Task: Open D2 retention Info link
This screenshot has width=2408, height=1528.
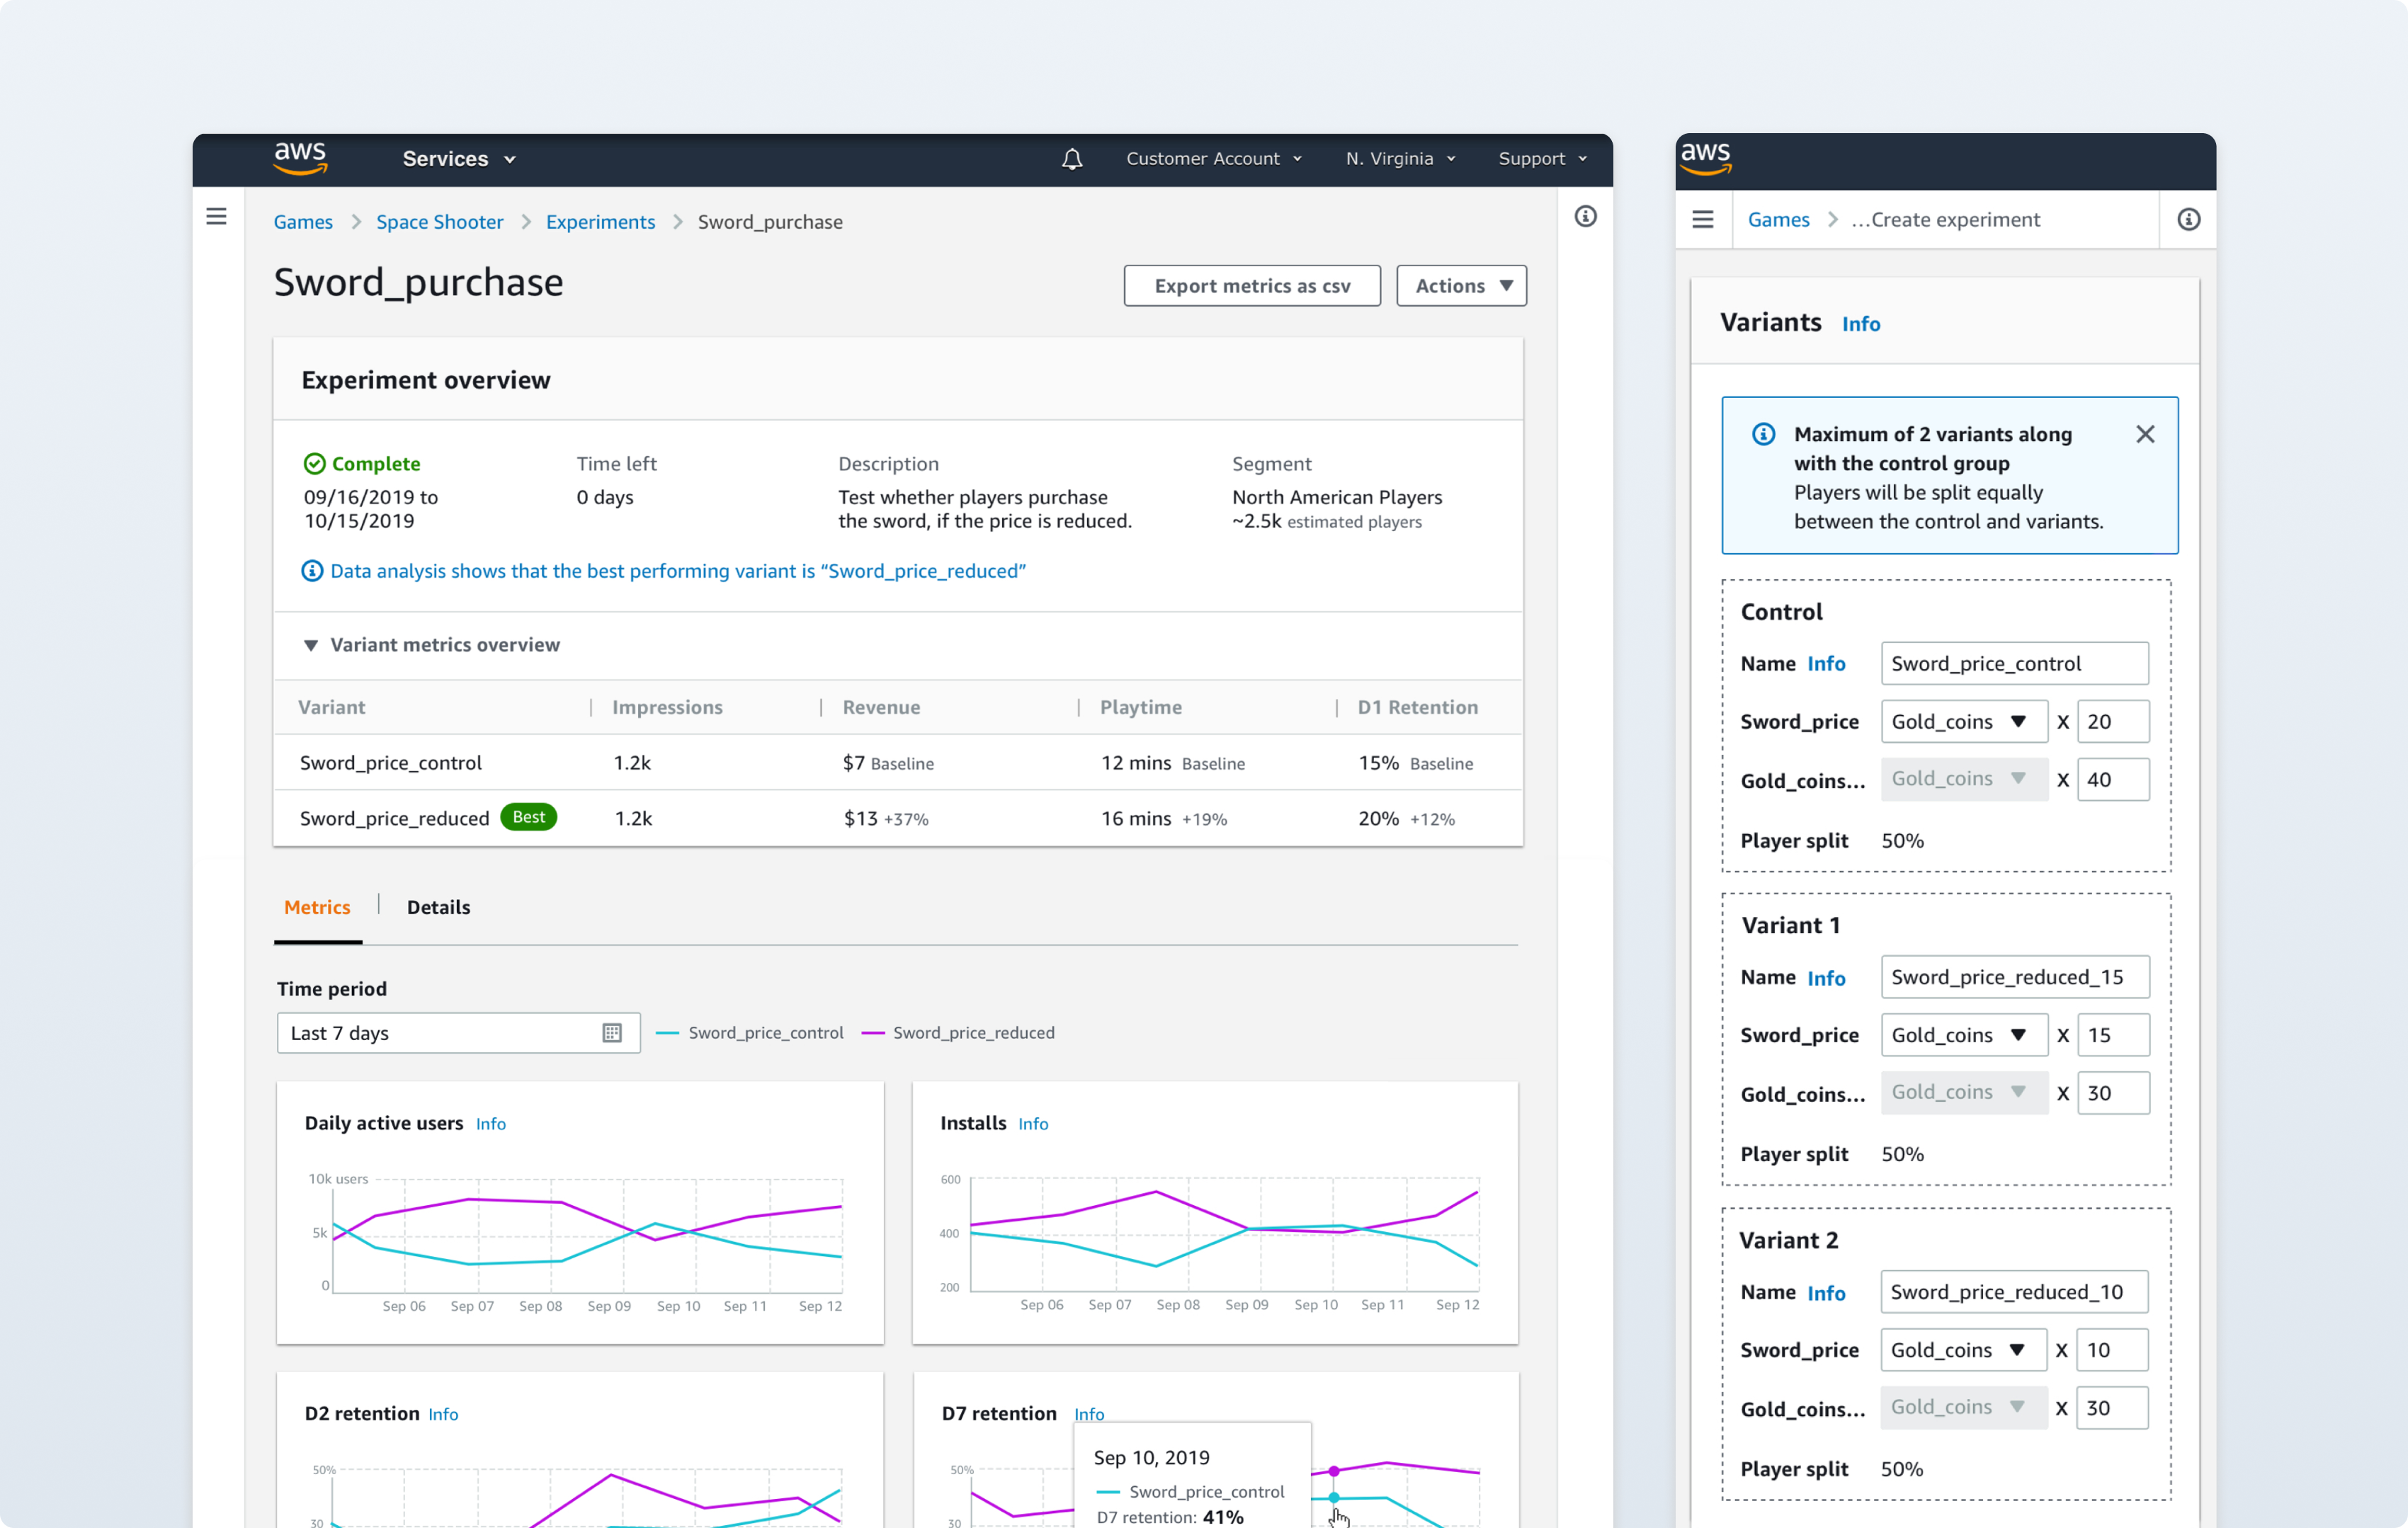Action: [443, 1414]
